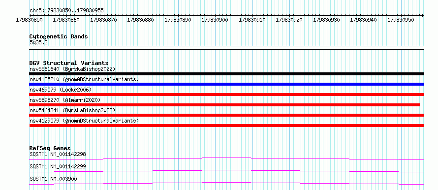The height and width of the screenshot is (190, 438).
Task: Click the red nsv469579 variant bar
Action: [x=226, y=95]
